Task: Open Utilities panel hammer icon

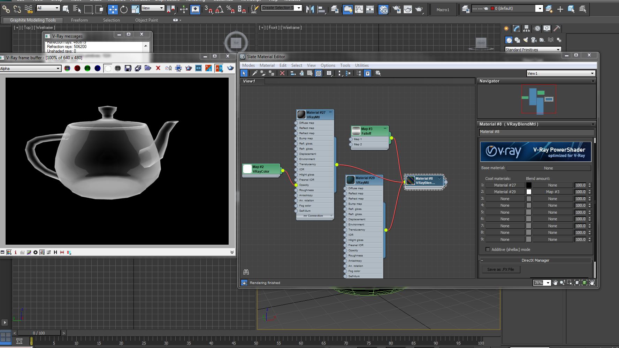Action: pos(557,29)
